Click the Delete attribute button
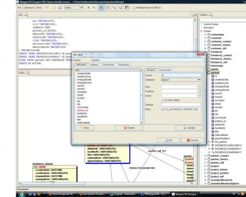246x197 pixels. click(x=129, y=128)
